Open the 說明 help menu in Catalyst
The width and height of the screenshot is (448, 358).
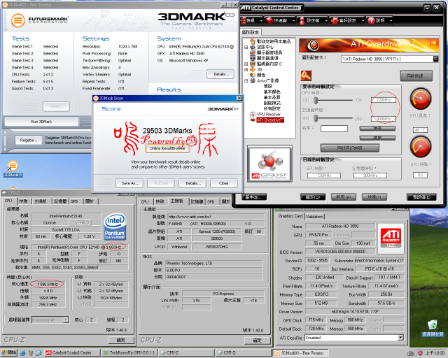377,20
